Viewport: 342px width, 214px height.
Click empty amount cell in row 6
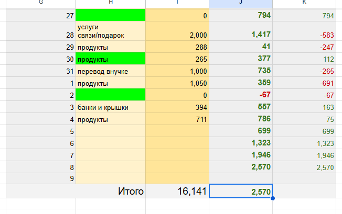coord(177,143)
